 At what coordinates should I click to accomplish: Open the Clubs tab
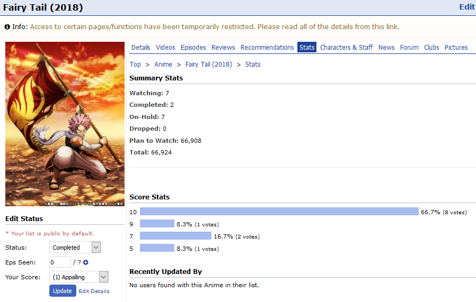431,48
